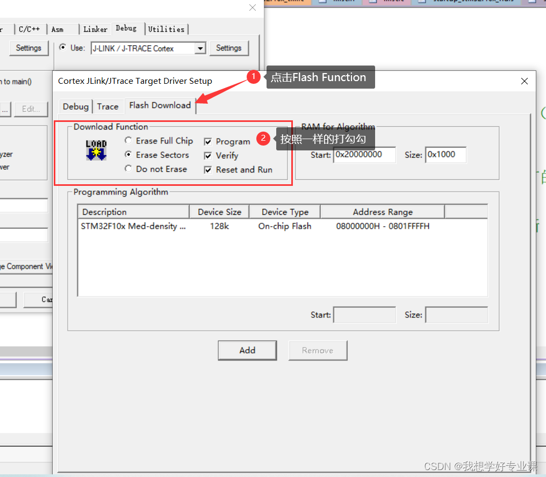Click the Add algorithm button
Image resolution: width=546 pixels, height=477 pixels.
tap(247, 350)
